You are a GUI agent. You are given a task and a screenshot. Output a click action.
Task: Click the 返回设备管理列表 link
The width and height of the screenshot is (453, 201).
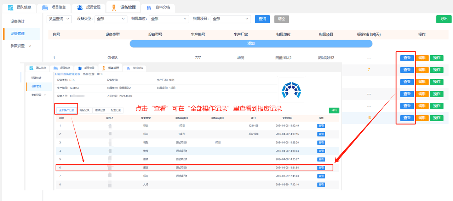point(67,74)
